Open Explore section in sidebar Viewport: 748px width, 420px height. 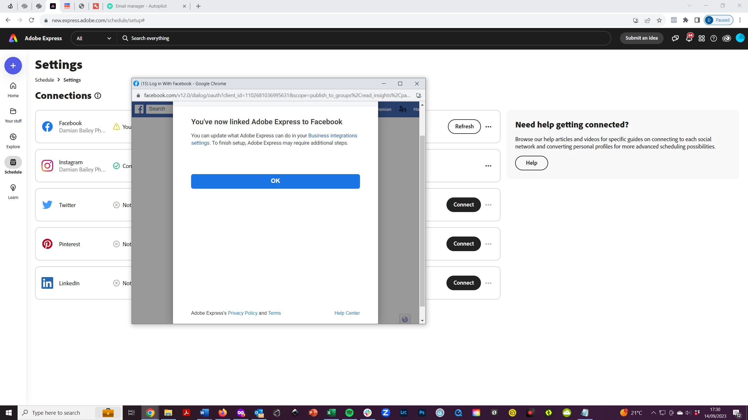[13, 141]
